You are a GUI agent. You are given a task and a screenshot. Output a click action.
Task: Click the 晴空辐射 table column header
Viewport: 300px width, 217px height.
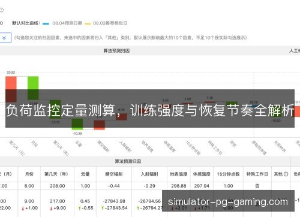114,174
